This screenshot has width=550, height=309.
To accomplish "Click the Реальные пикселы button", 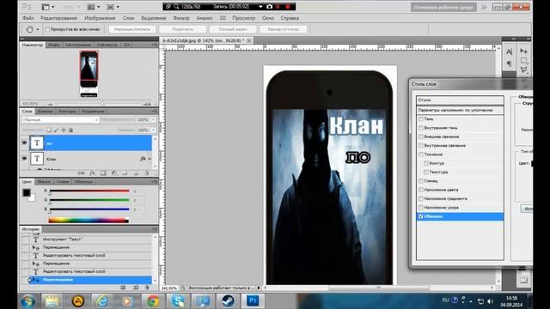I will click(131, 29).
